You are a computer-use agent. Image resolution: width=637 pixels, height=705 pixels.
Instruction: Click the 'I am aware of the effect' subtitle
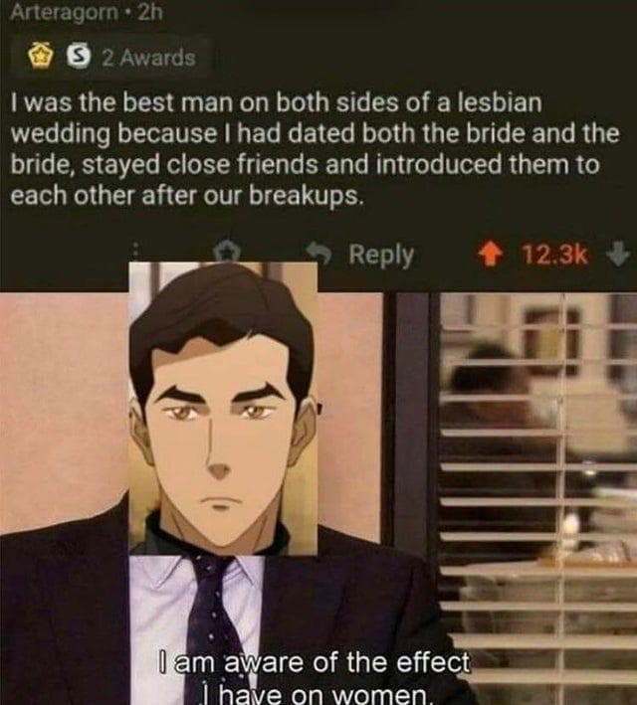tap(314, 662)
